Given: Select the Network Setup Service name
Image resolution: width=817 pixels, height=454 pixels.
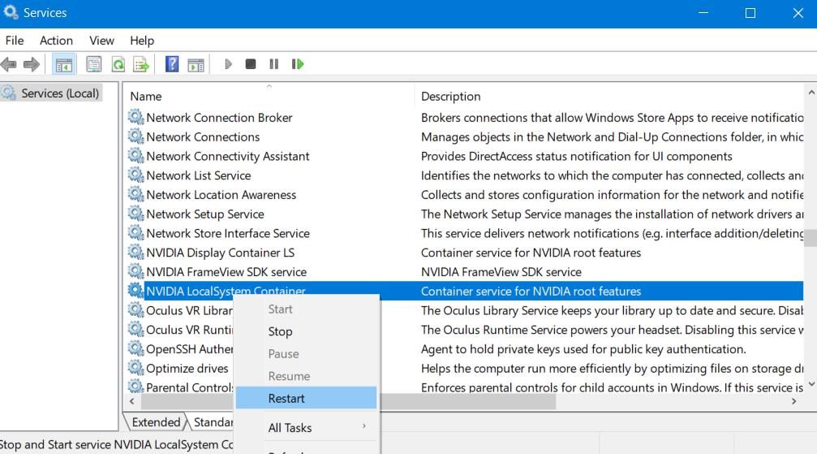Looking at the screenshot, I should tap(204, 214).
